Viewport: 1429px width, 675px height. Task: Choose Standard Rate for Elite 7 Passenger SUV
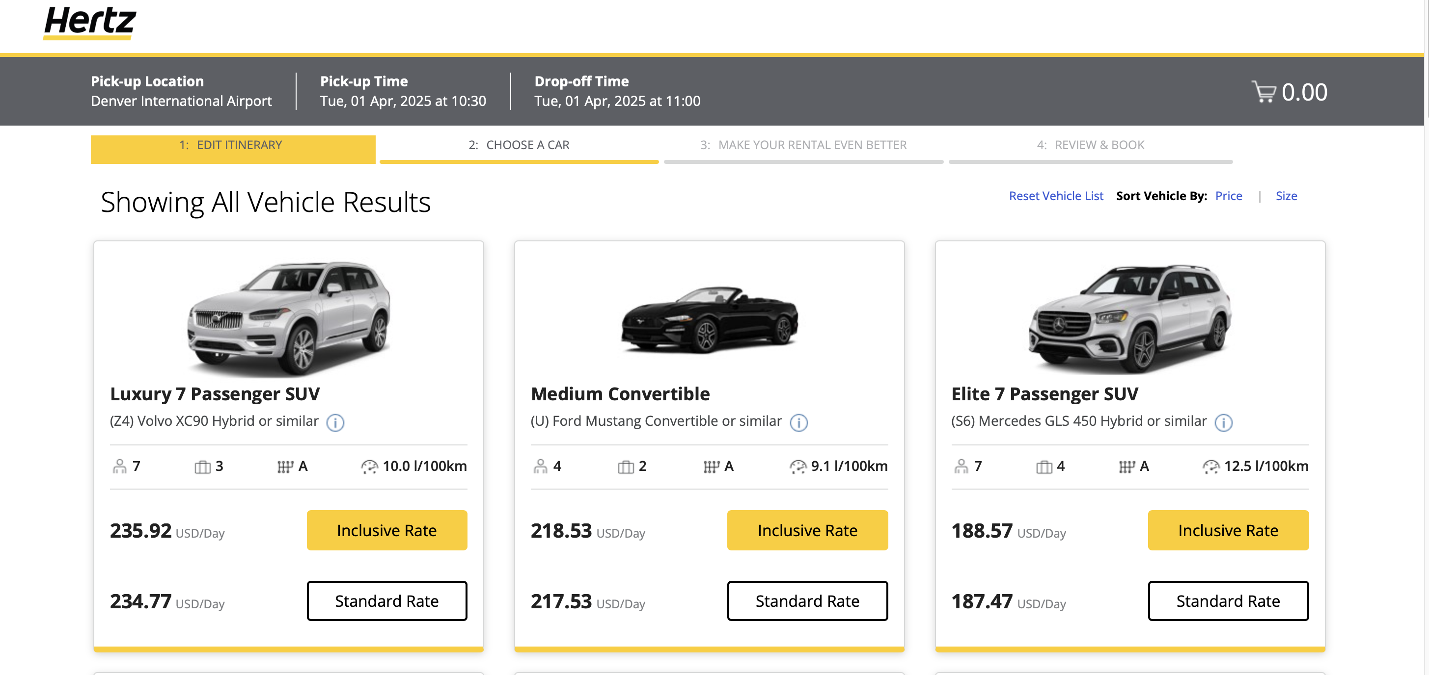point(1228,601)
